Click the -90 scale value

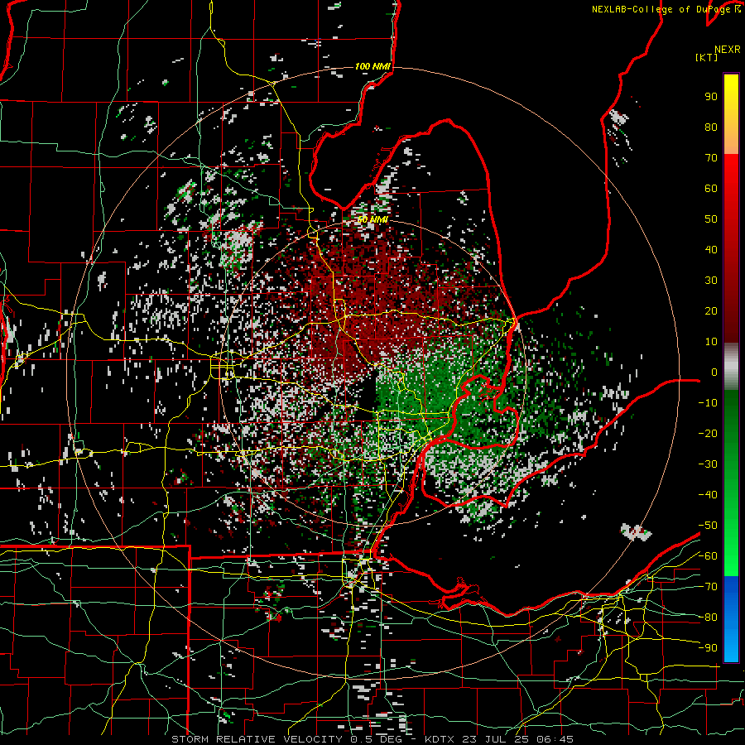pos(708,648)
